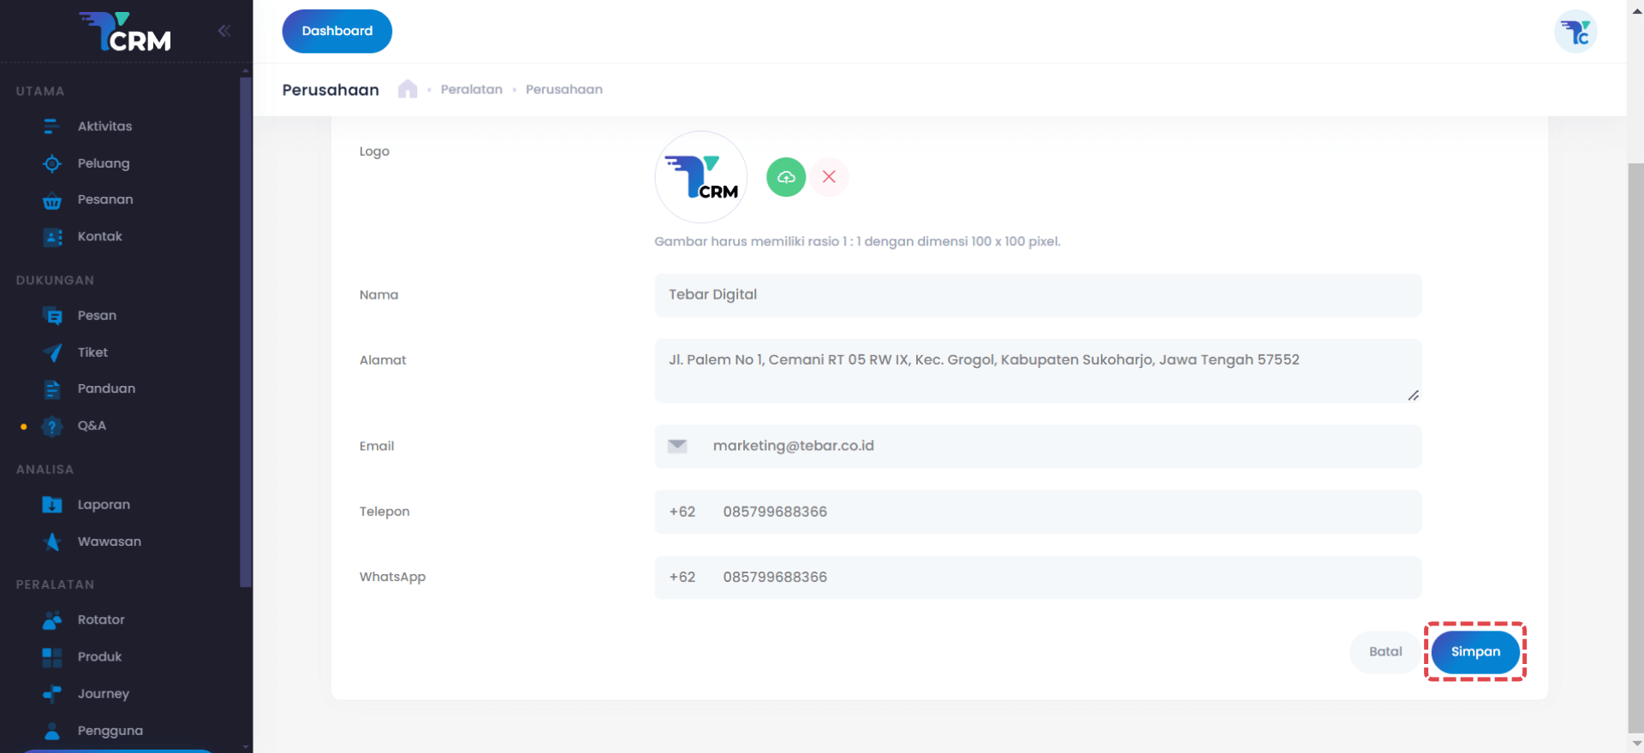This screenshot has height=753, width=1644.
Task: Click the Peralatan breadcrumb link
Action: point(471,89)
